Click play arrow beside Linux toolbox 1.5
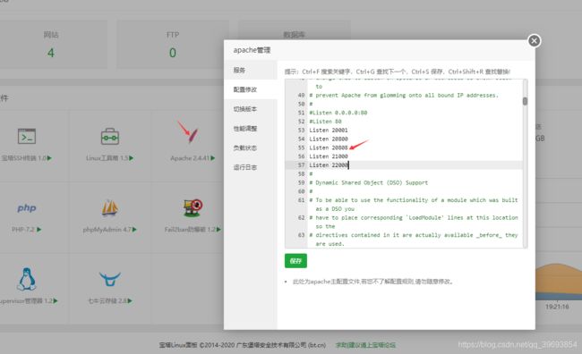Viewport: 582px width, 354px height. pos(132,158)
